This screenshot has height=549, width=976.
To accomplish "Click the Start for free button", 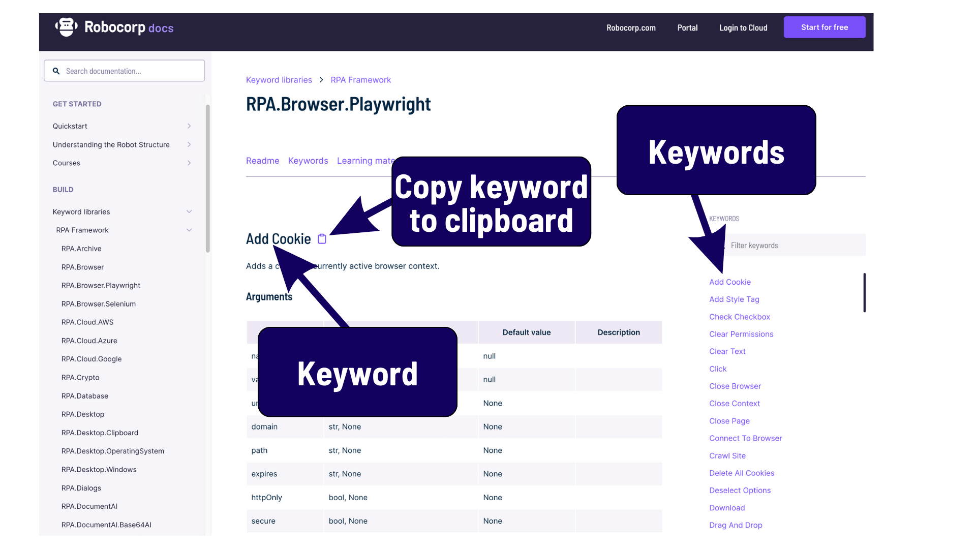I will (x=825, y=27).
